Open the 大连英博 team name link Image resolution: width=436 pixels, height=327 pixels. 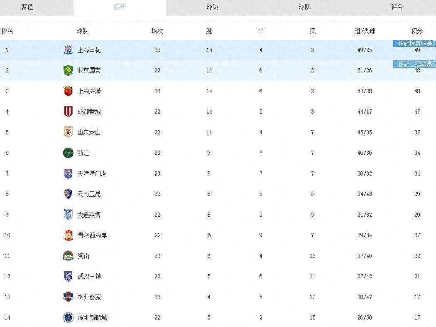[x=89, y=215]
